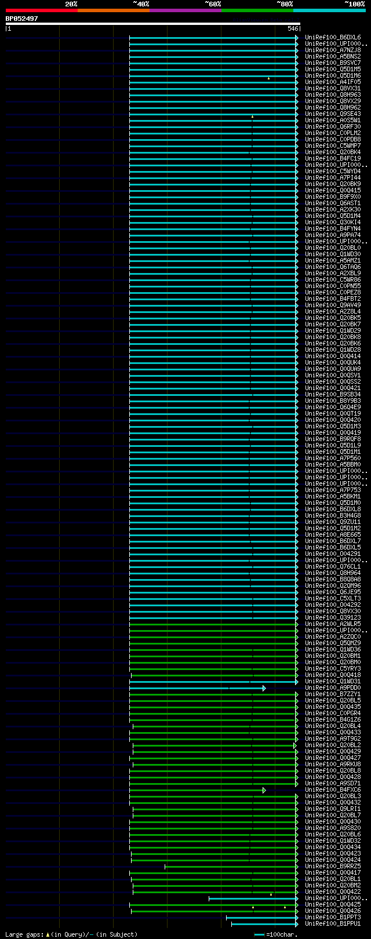The image size is (371, 939).
Task: Click the UniRef100_Q9AV49 hit label
Action: [333, 305]
